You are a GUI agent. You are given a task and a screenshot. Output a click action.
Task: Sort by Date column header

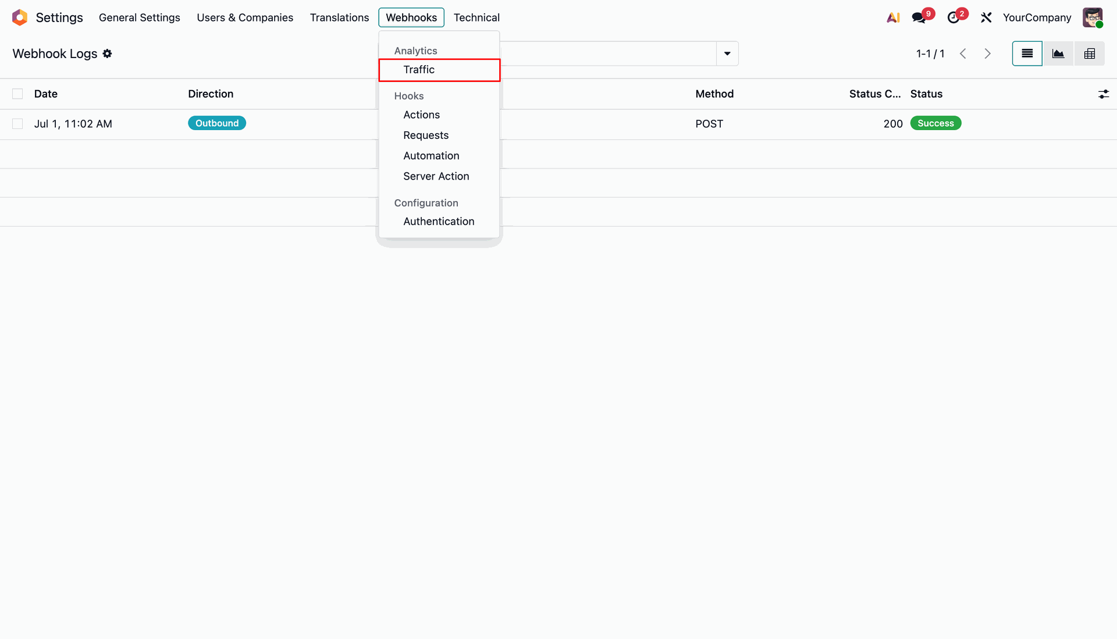pyautogui.click(x=46, y=94)
